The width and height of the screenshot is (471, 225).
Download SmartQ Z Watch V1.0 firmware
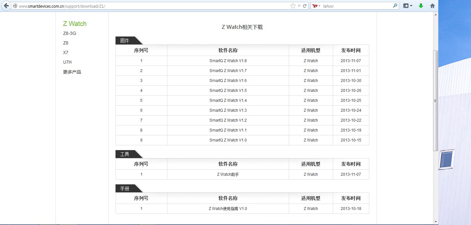(228, 140)
